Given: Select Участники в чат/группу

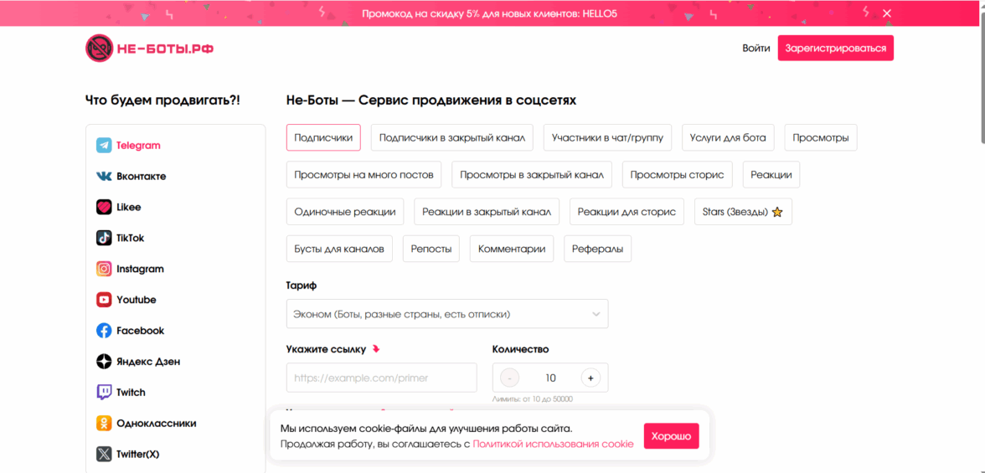Looking at the screenshot, I should pyautogui.click(x=607, y=137).
